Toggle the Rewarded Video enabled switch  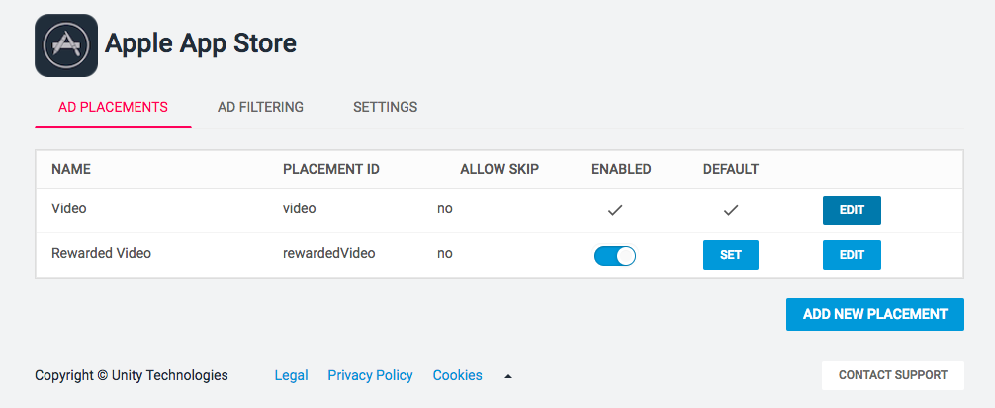pyautogui.click(x=615, y=256)
